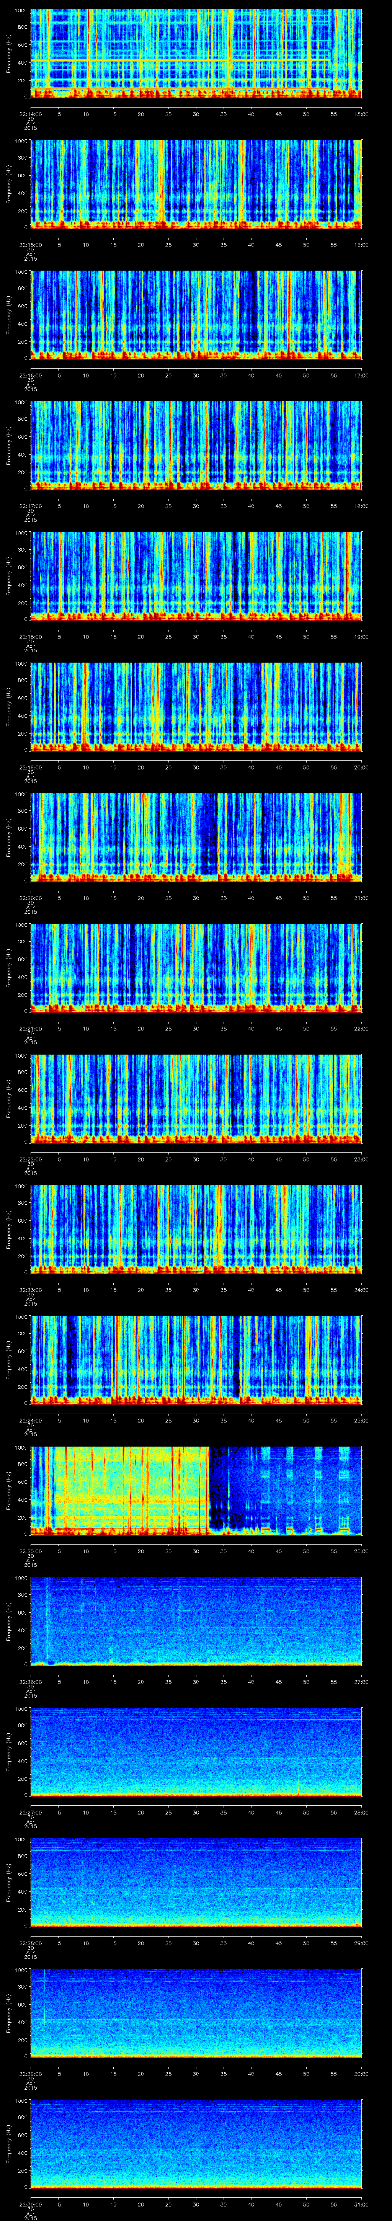Click the 30-second tick under the 22:18:00 panel
The height and width of the screenshot is (2221, 392).
(196, 636)
